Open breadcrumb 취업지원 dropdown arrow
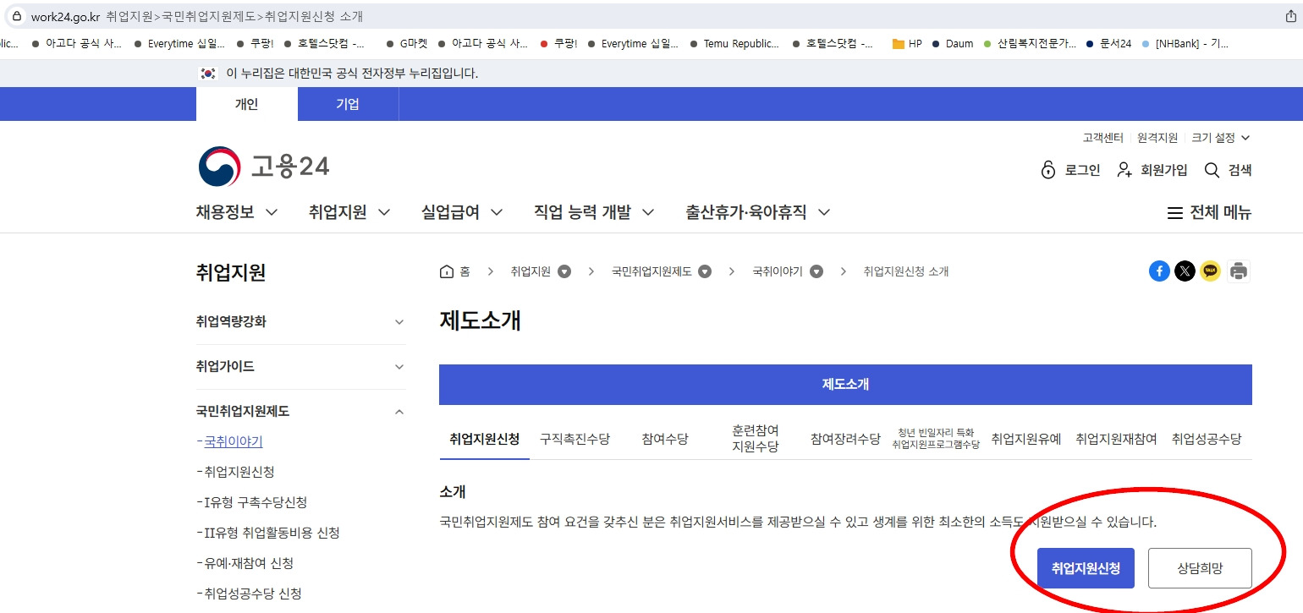 click(564, 271)
